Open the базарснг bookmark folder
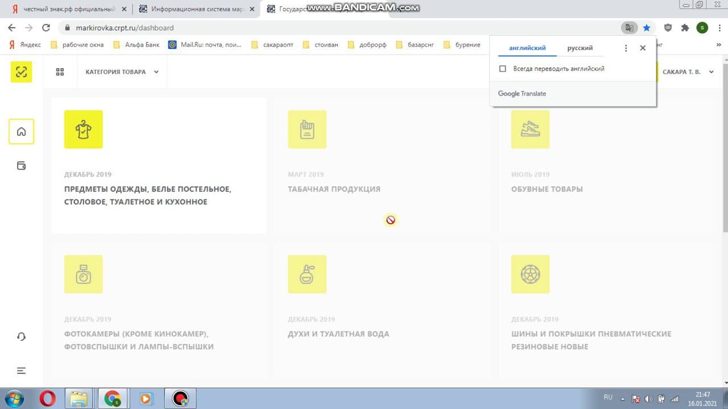Image resolution: width=728 pixels, height=409 pixels. click(x=415, y=45)
